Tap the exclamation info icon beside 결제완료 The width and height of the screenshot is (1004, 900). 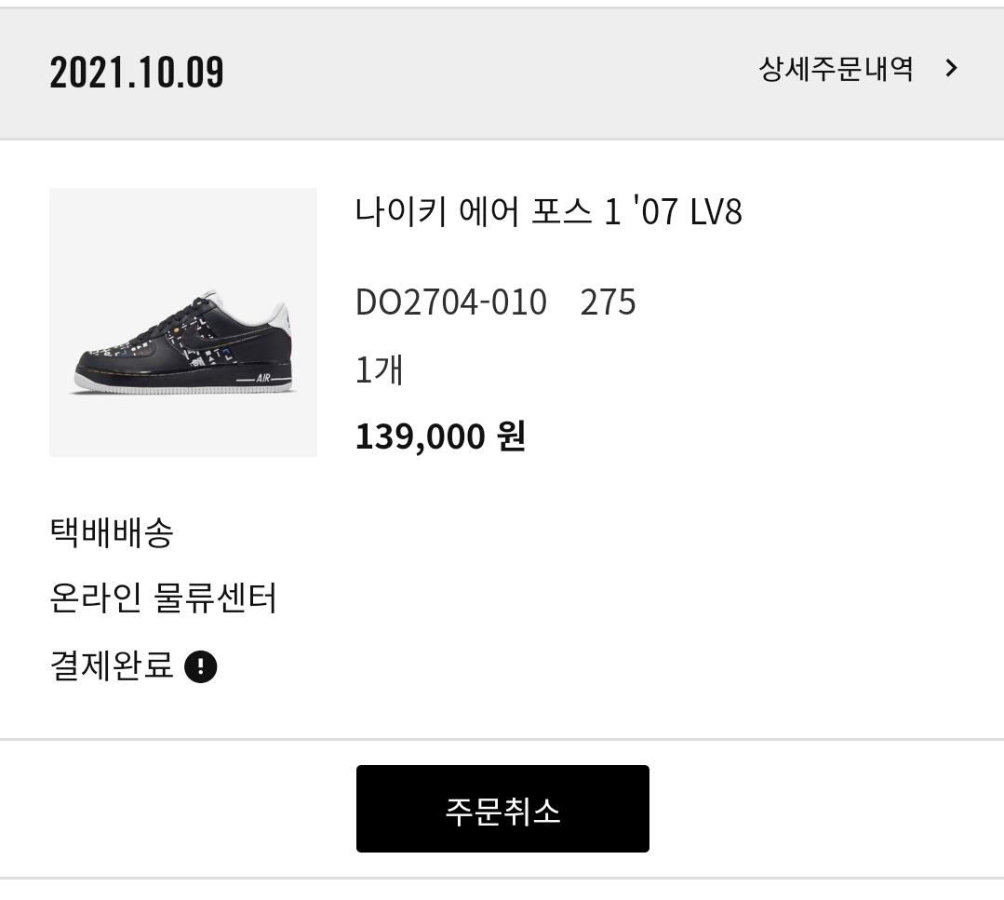pos(201,666)
